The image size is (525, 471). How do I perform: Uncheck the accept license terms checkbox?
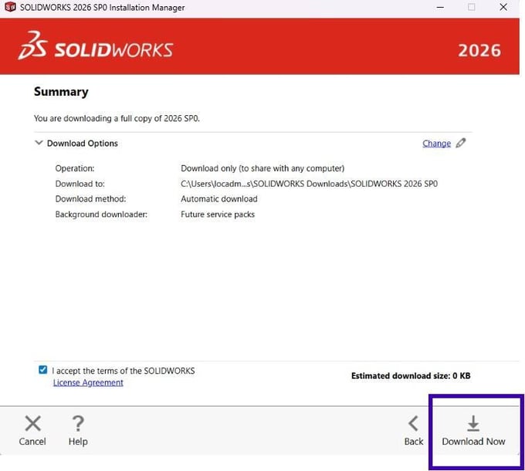43,370
